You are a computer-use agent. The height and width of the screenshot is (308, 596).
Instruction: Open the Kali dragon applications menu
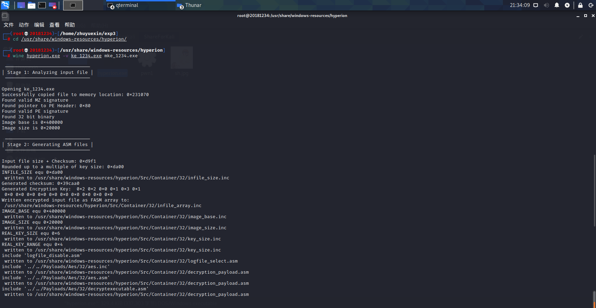coord(5,5)
